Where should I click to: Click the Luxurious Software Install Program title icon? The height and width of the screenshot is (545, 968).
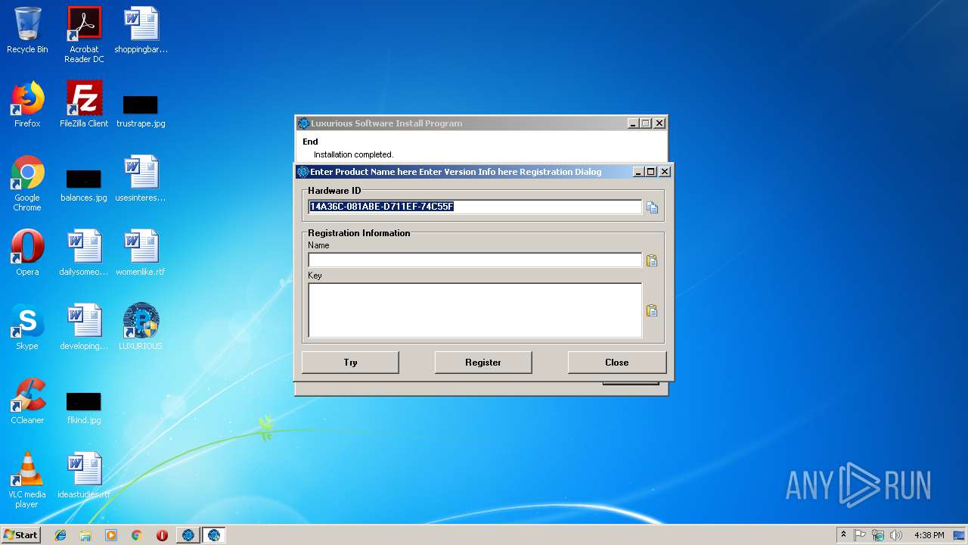pos(304,123)
